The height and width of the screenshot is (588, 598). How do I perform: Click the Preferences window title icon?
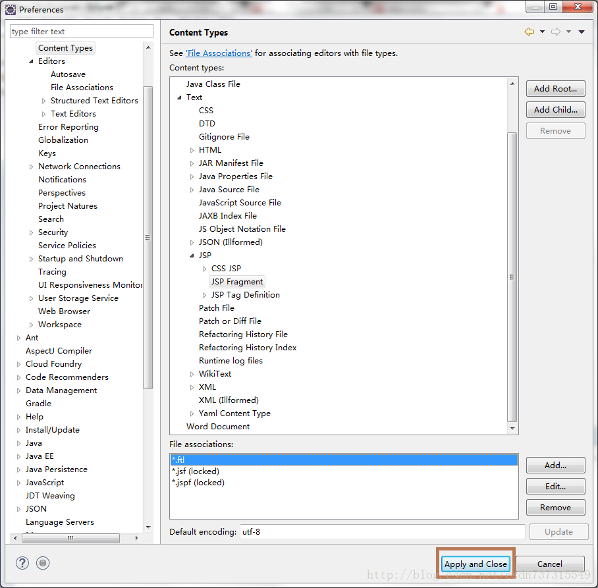click(11, 9)
